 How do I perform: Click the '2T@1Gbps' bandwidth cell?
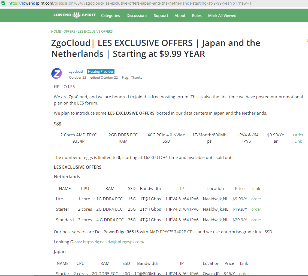point(150,209)
